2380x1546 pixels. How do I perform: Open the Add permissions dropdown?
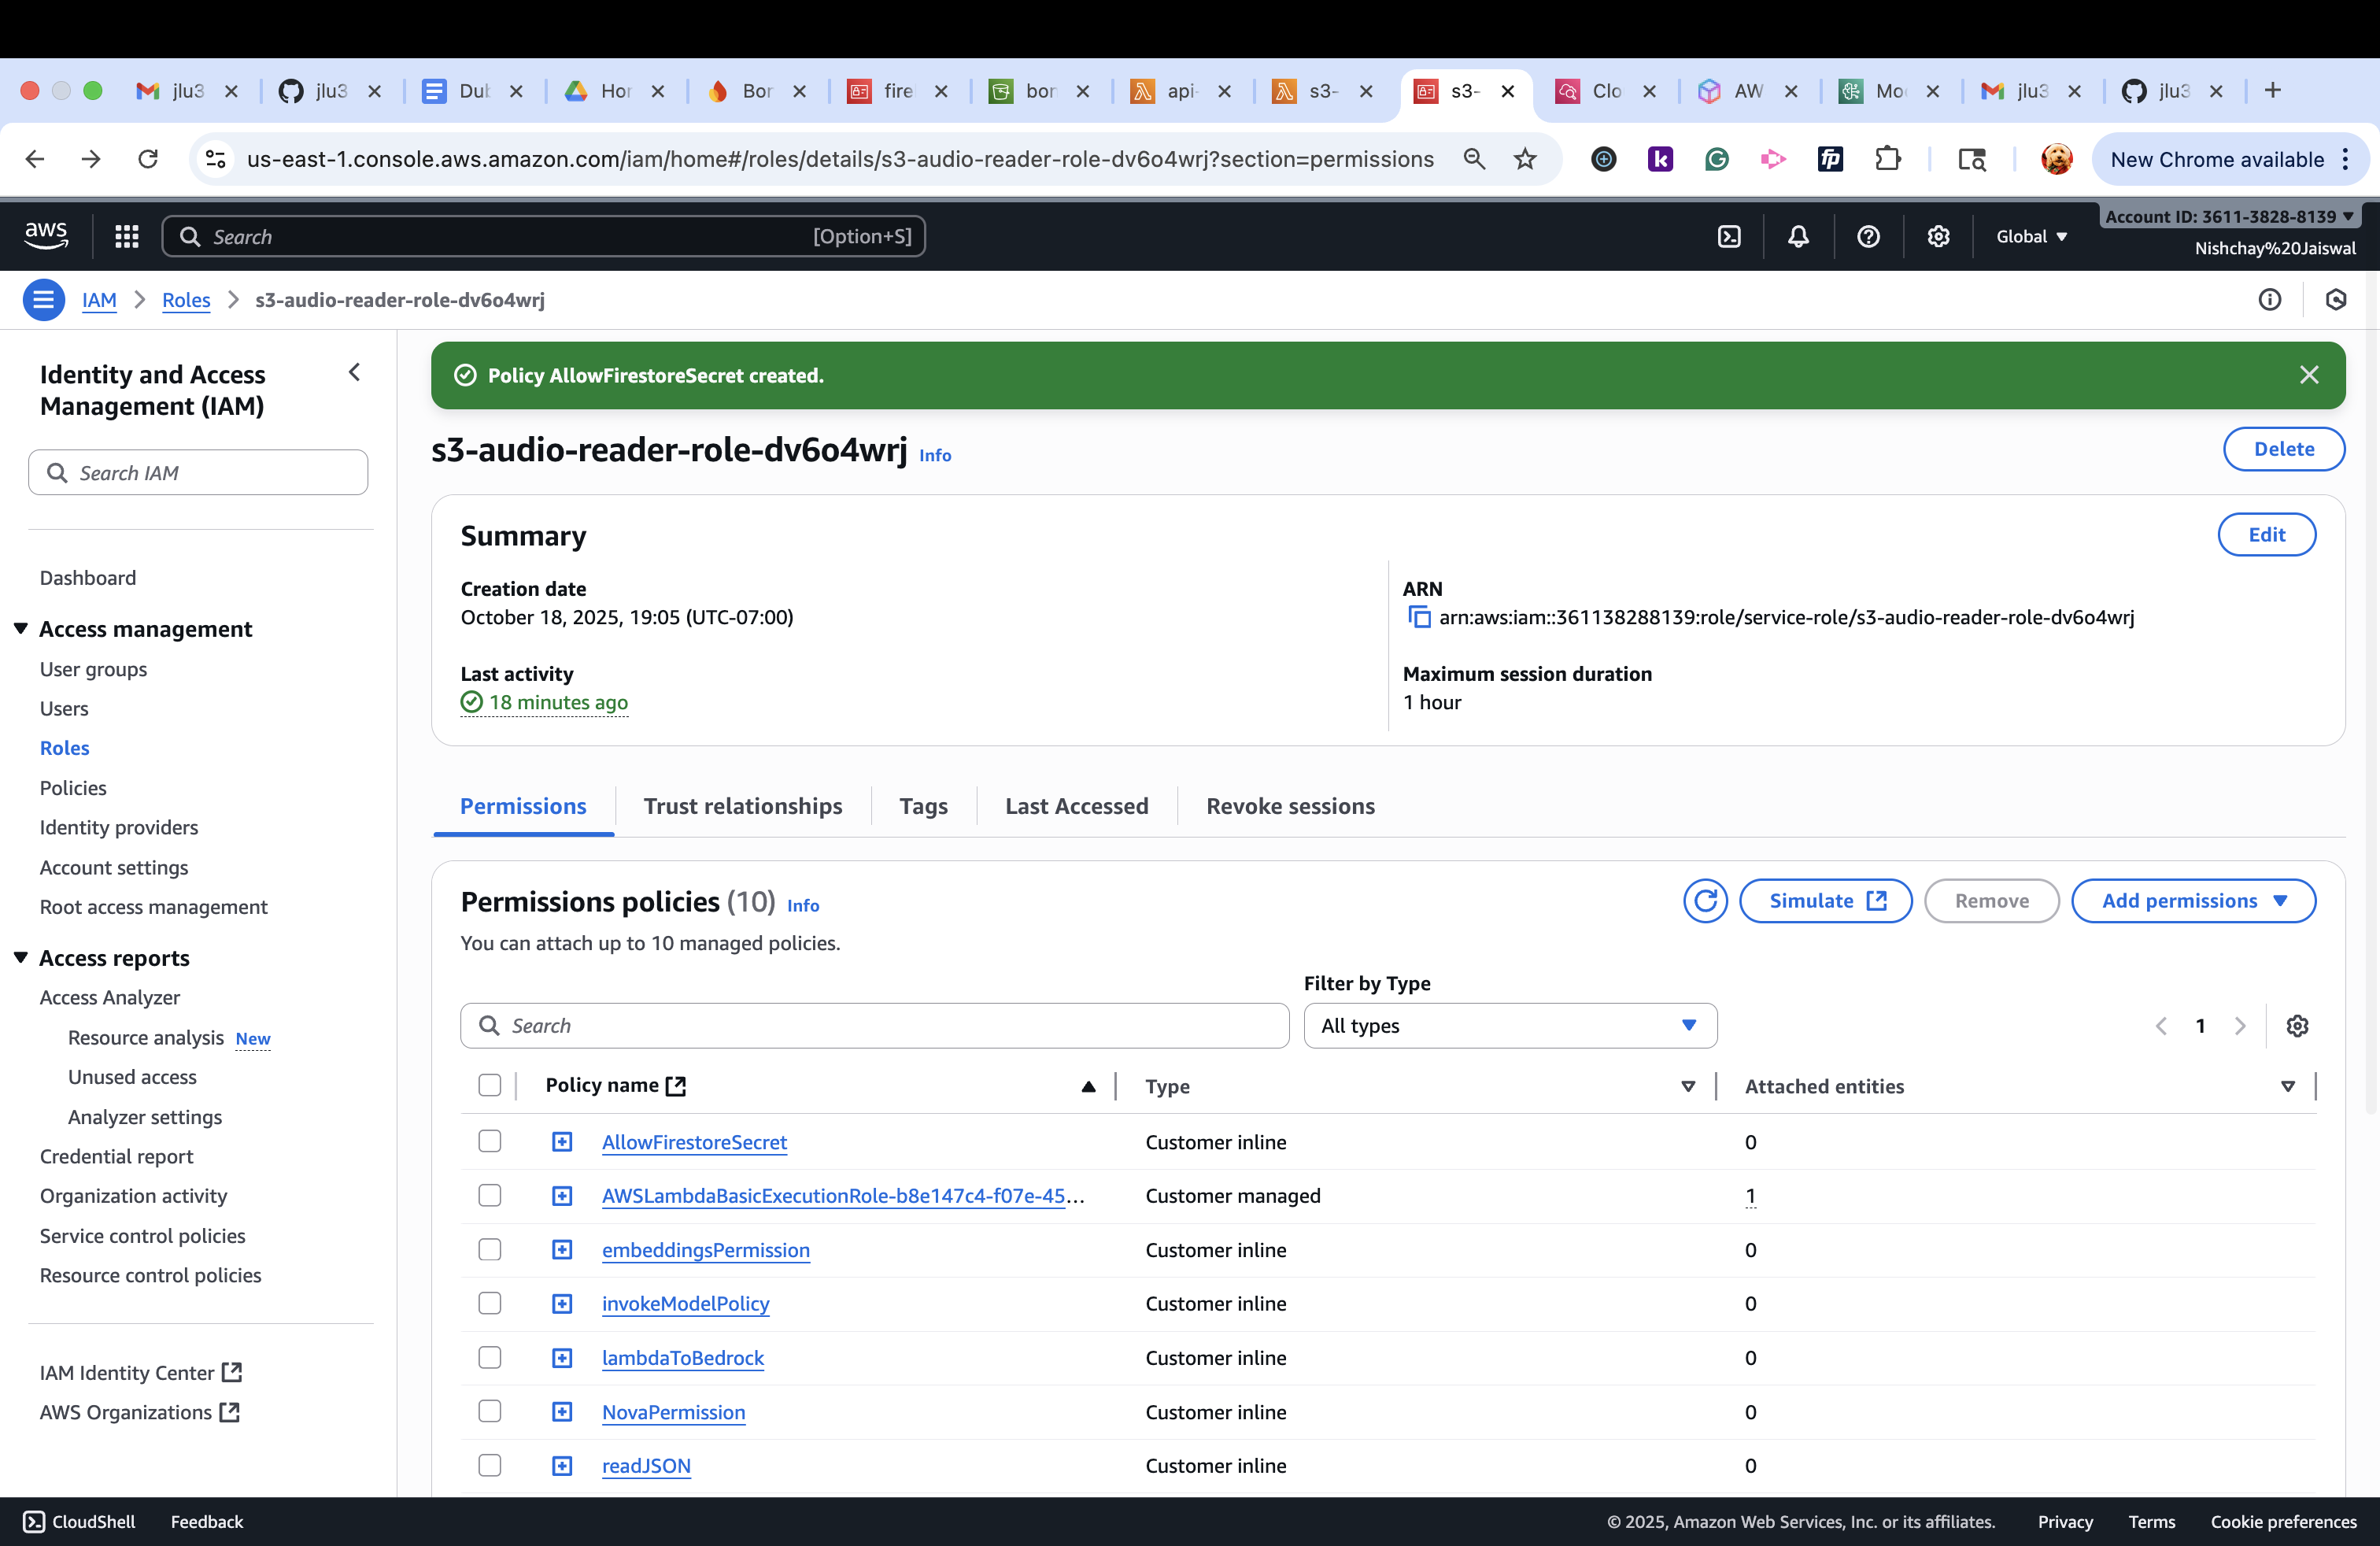point(2193,901)
